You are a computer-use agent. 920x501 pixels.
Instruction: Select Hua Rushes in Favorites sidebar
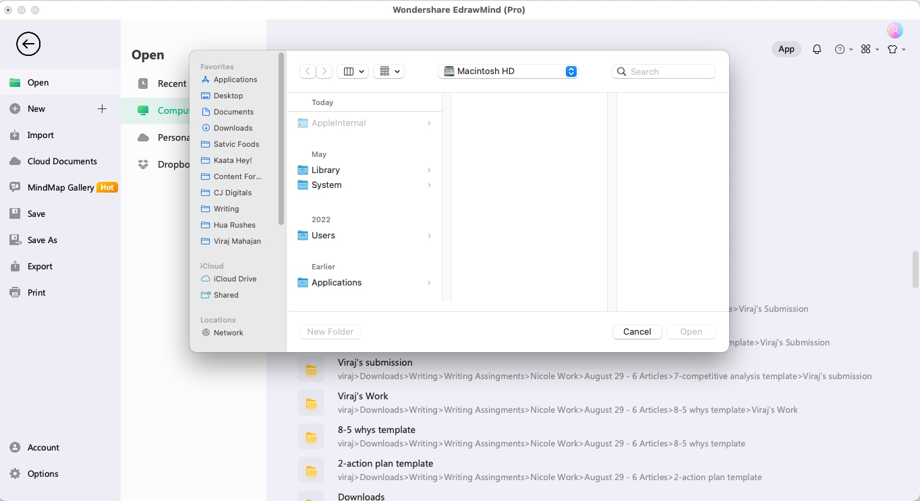(235, 225)
